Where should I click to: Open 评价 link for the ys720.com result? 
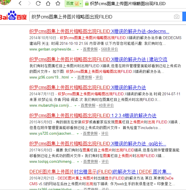pyautogui.click(x=105, y=133)
